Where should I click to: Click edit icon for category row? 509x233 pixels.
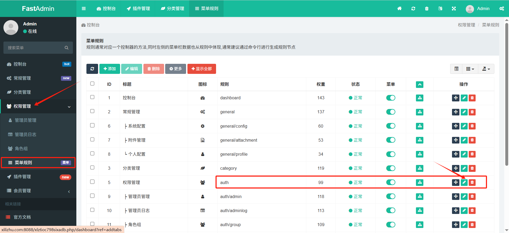click(464, 168)
